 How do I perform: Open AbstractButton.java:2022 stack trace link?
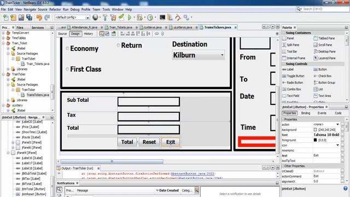pos(192,173)
